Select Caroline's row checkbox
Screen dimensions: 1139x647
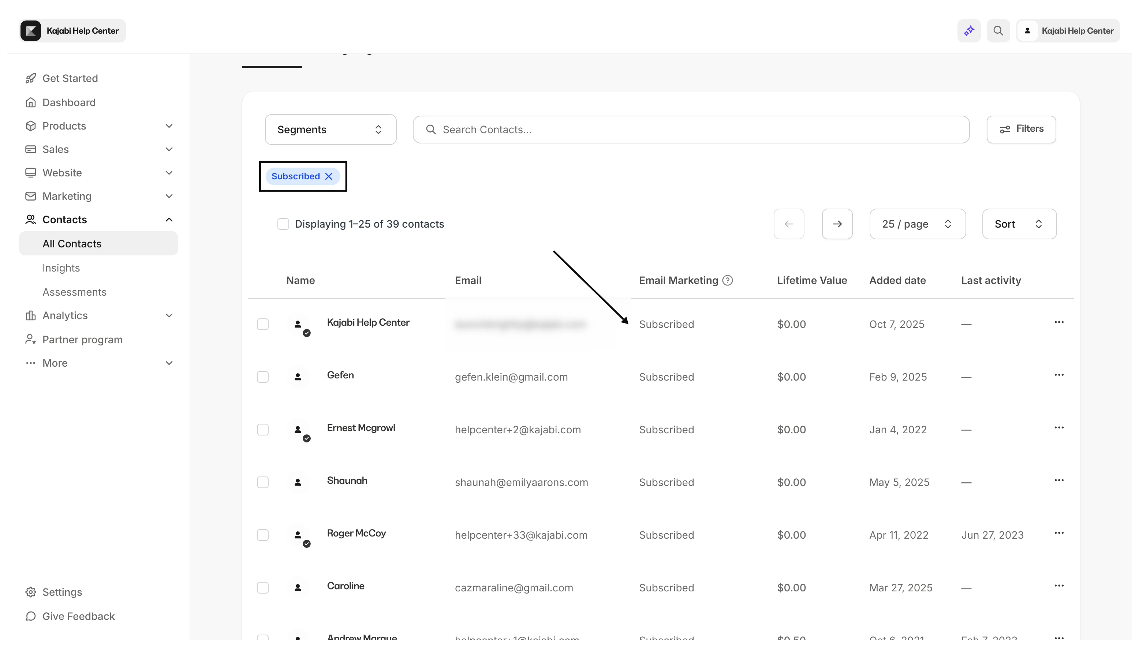click(263, 587)
